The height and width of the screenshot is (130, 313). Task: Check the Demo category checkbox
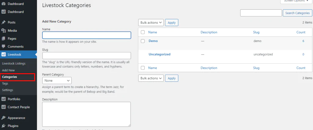pos(143,41)
